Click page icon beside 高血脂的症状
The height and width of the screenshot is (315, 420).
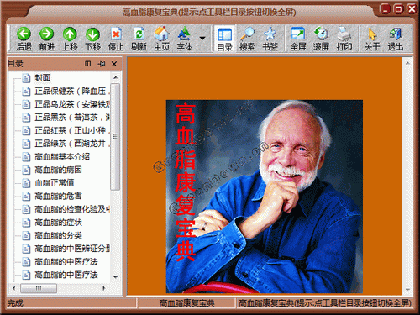click(x=26, y=223)
